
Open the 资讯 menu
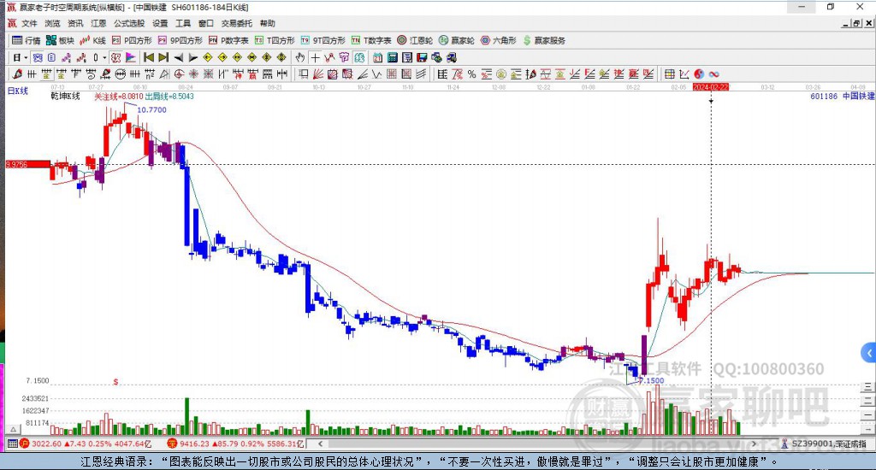[75, 23]
